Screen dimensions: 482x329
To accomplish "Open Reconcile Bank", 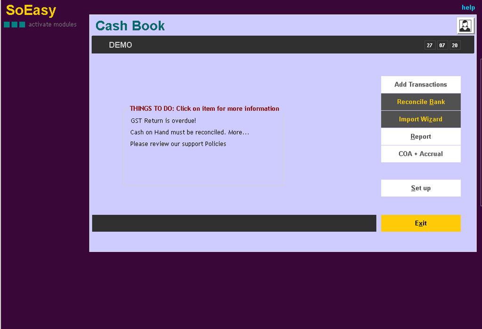I will point(420,102).
